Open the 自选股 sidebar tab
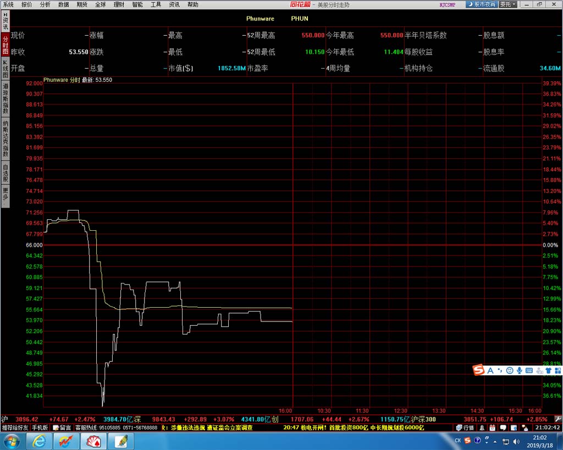The width and height of the screenshot is (563, 450). (5, 173)
